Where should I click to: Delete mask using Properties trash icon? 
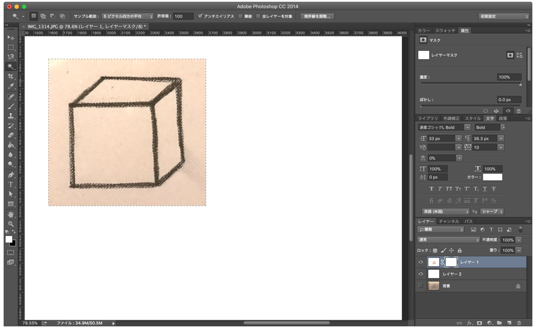tap(519, 111)
